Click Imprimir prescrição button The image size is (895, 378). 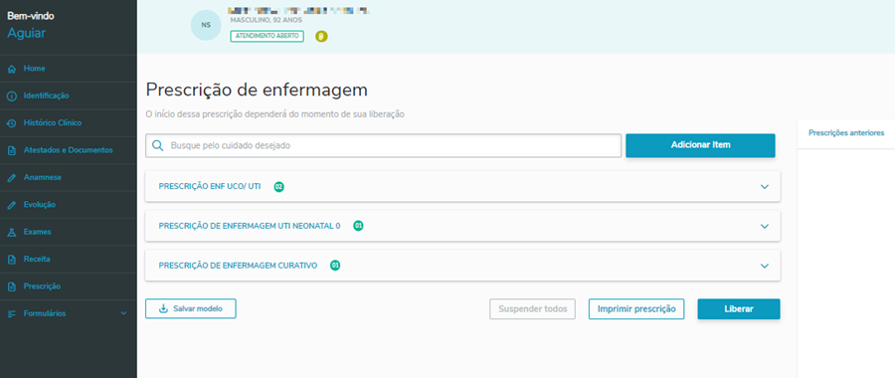[636, 309]
